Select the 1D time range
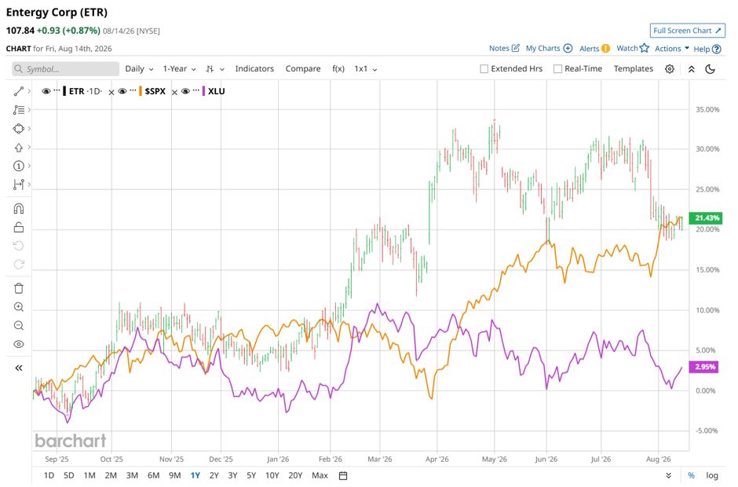This screenshot has height=487, width=738. point(49,476)
